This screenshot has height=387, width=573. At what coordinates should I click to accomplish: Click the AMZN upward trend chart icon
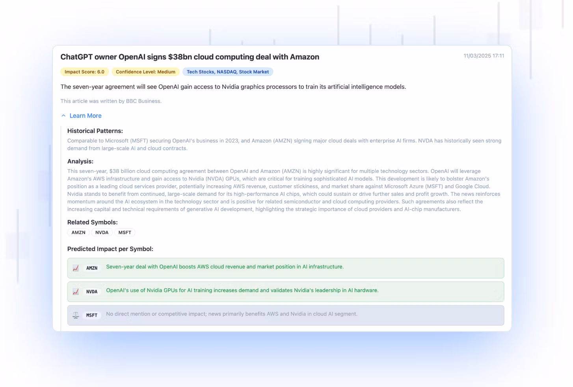[x=76, y=268]
